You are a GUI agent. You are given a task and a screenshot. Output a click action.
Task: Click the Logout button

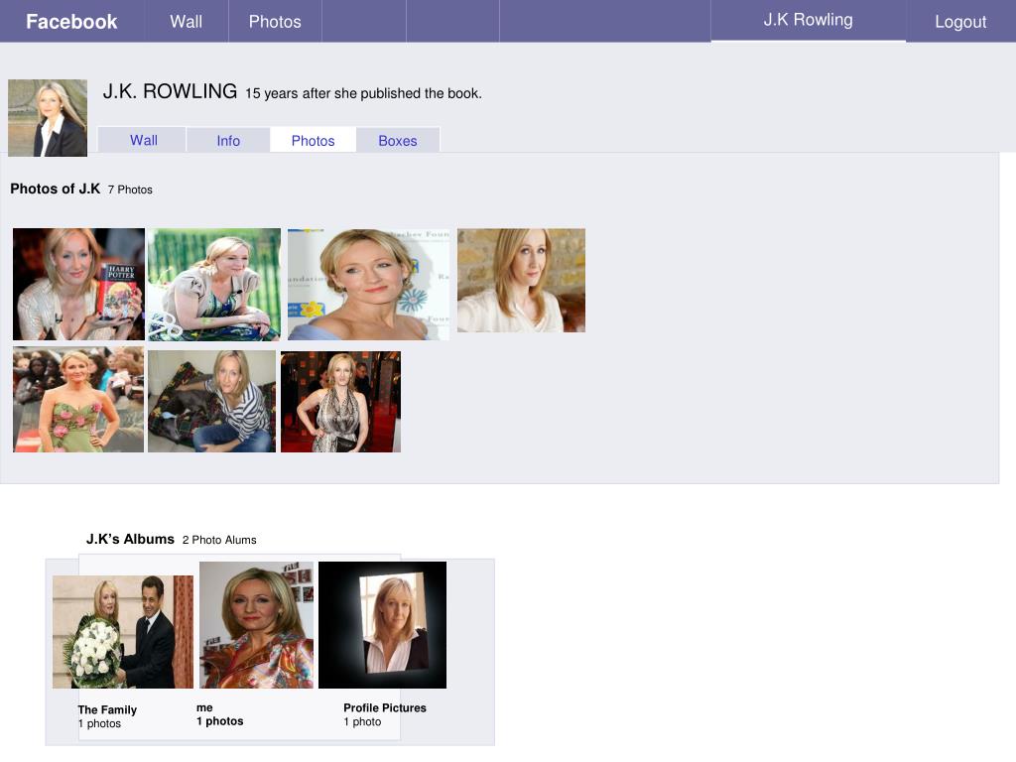click(960, 22)
